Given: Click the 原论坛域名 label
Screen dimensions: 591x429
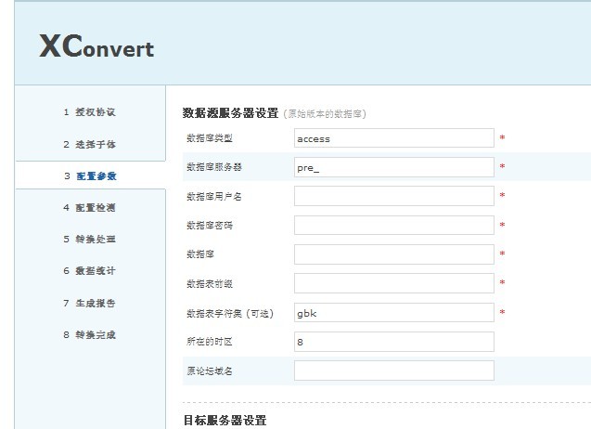Looking at the screenshot, I should (210, 370).
